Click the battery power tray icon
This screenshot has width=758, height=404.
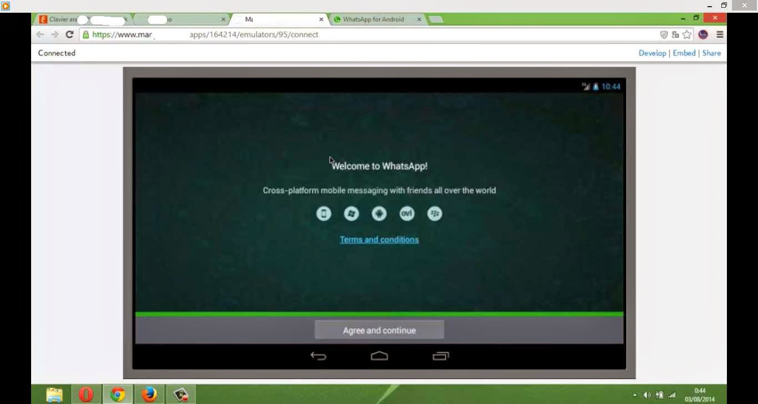point(660,395)
